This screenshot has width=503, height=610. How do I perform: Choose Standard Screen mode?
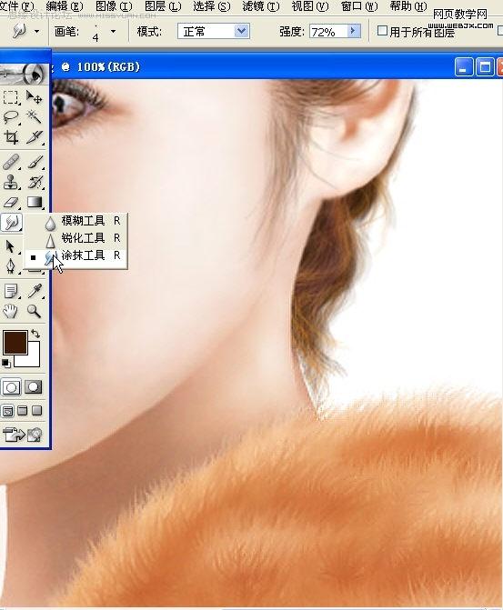click(x=8, y=411)
